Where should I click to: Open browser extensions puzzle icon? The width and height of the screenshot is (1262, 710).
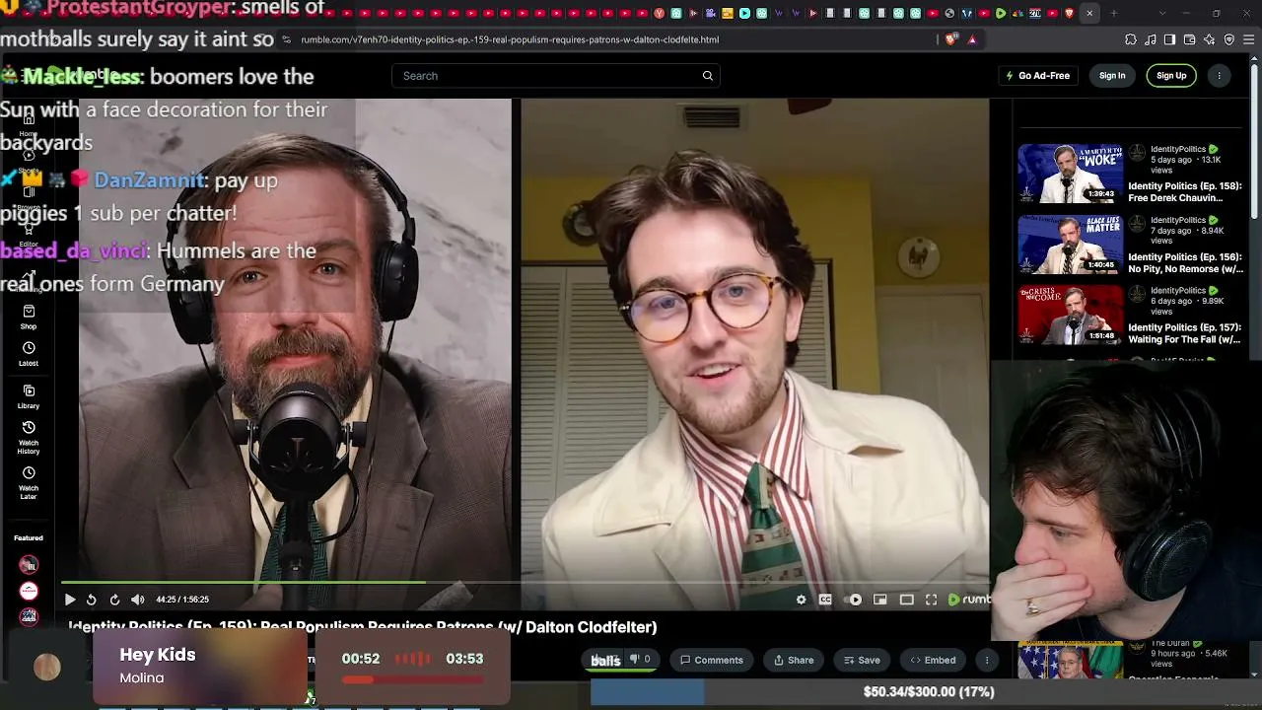(1131, 39)
